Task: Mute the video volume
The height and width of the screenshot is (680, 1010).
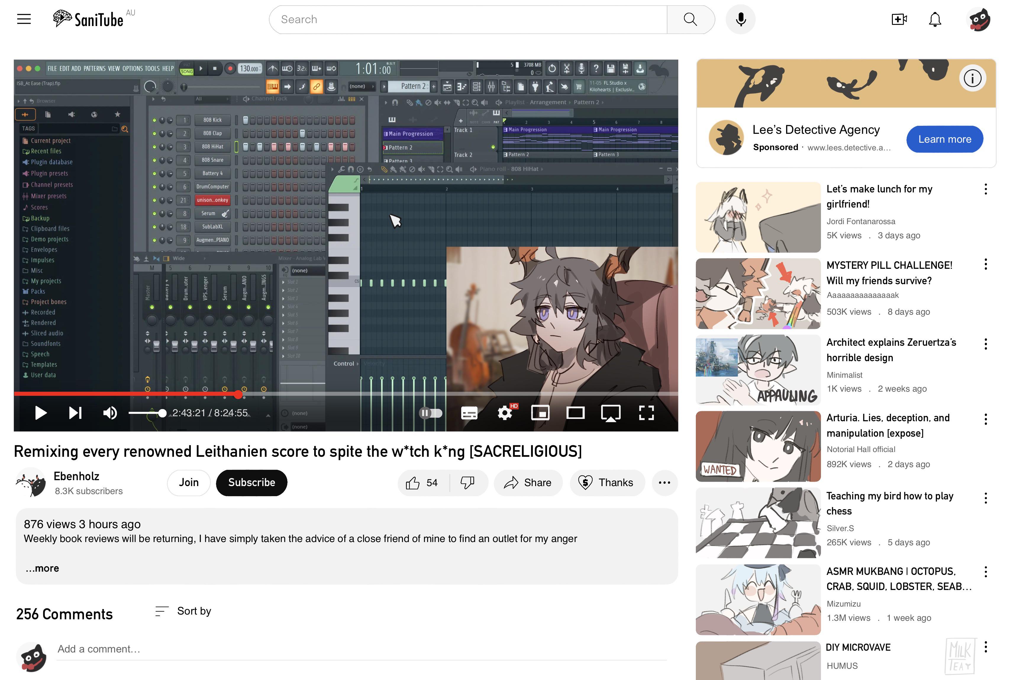Action: pyautogui.click(x=110, y=413)
